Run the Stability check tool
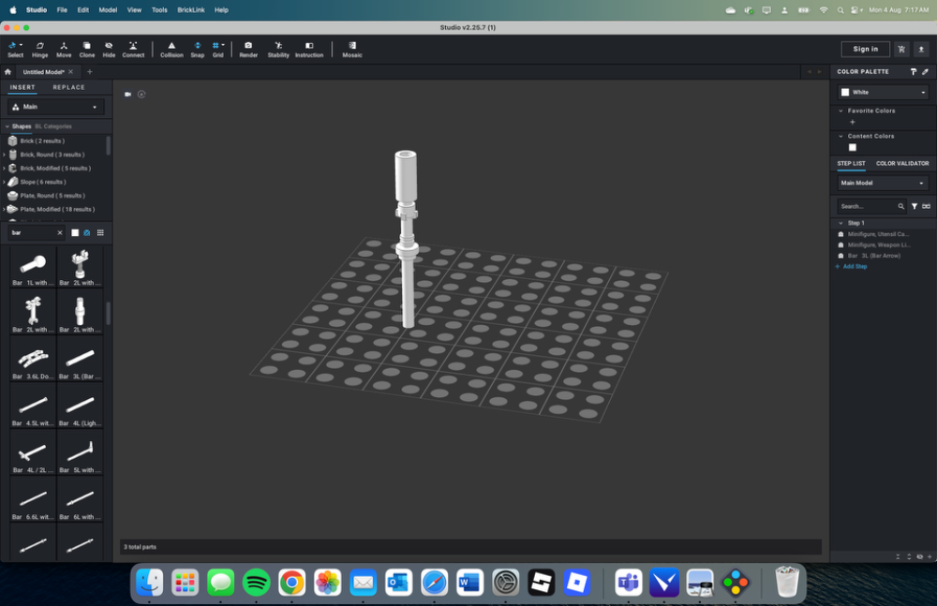937x606 pixels. pos(278,49)
